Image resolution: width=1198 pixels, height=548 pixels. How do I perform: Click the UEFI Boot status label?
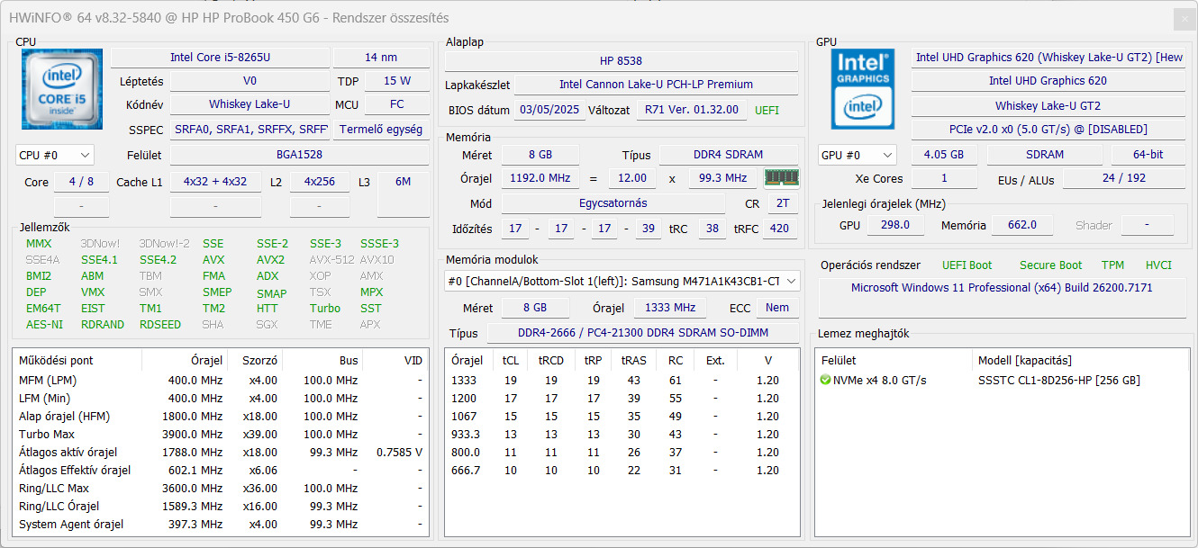[x=967, y=265]
